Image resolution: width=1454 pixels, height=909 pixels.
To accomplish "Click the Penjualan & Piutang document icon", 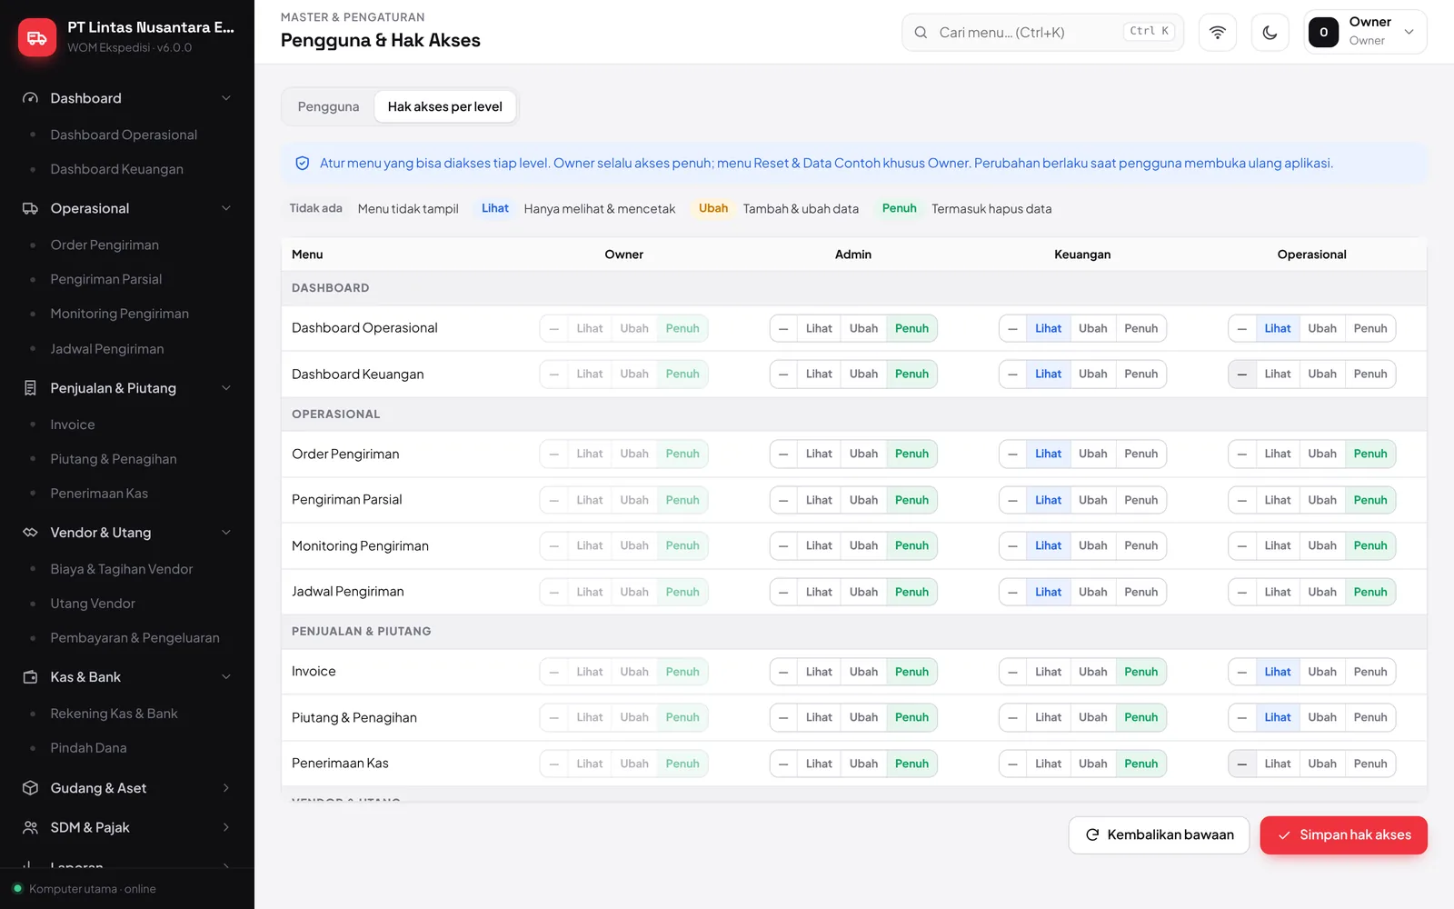I will pyautogui.click(x=30, y=388).
